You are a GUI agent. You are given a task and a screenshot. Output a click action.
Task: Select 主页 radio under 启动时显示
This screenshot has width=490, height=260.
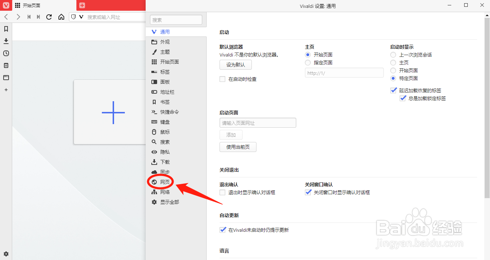click(393, 63)
